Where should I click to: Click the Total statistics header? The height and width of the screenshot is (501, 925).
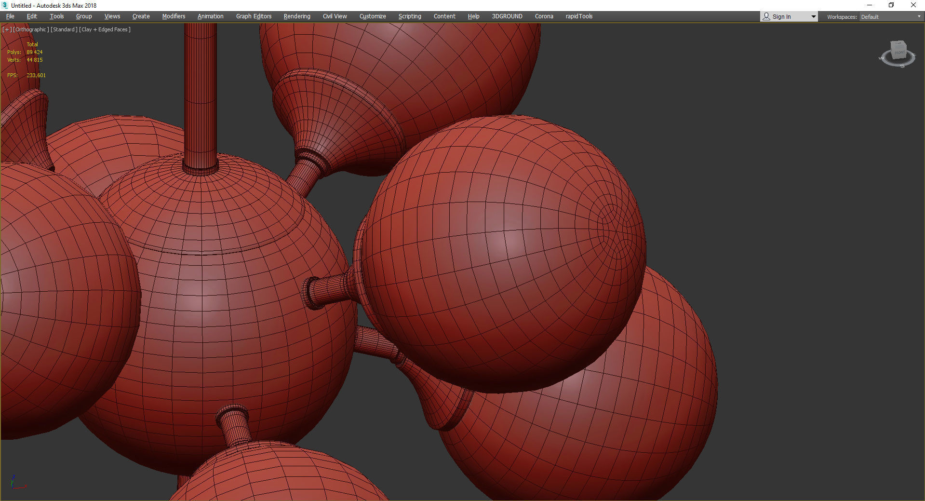pyautogui.click(x=32, y=44)
